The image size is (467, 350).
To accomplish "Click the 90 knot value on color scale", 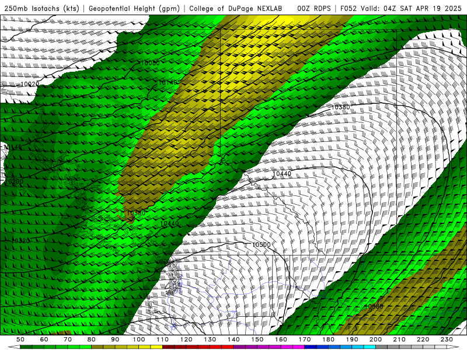I will click(115, 339).
